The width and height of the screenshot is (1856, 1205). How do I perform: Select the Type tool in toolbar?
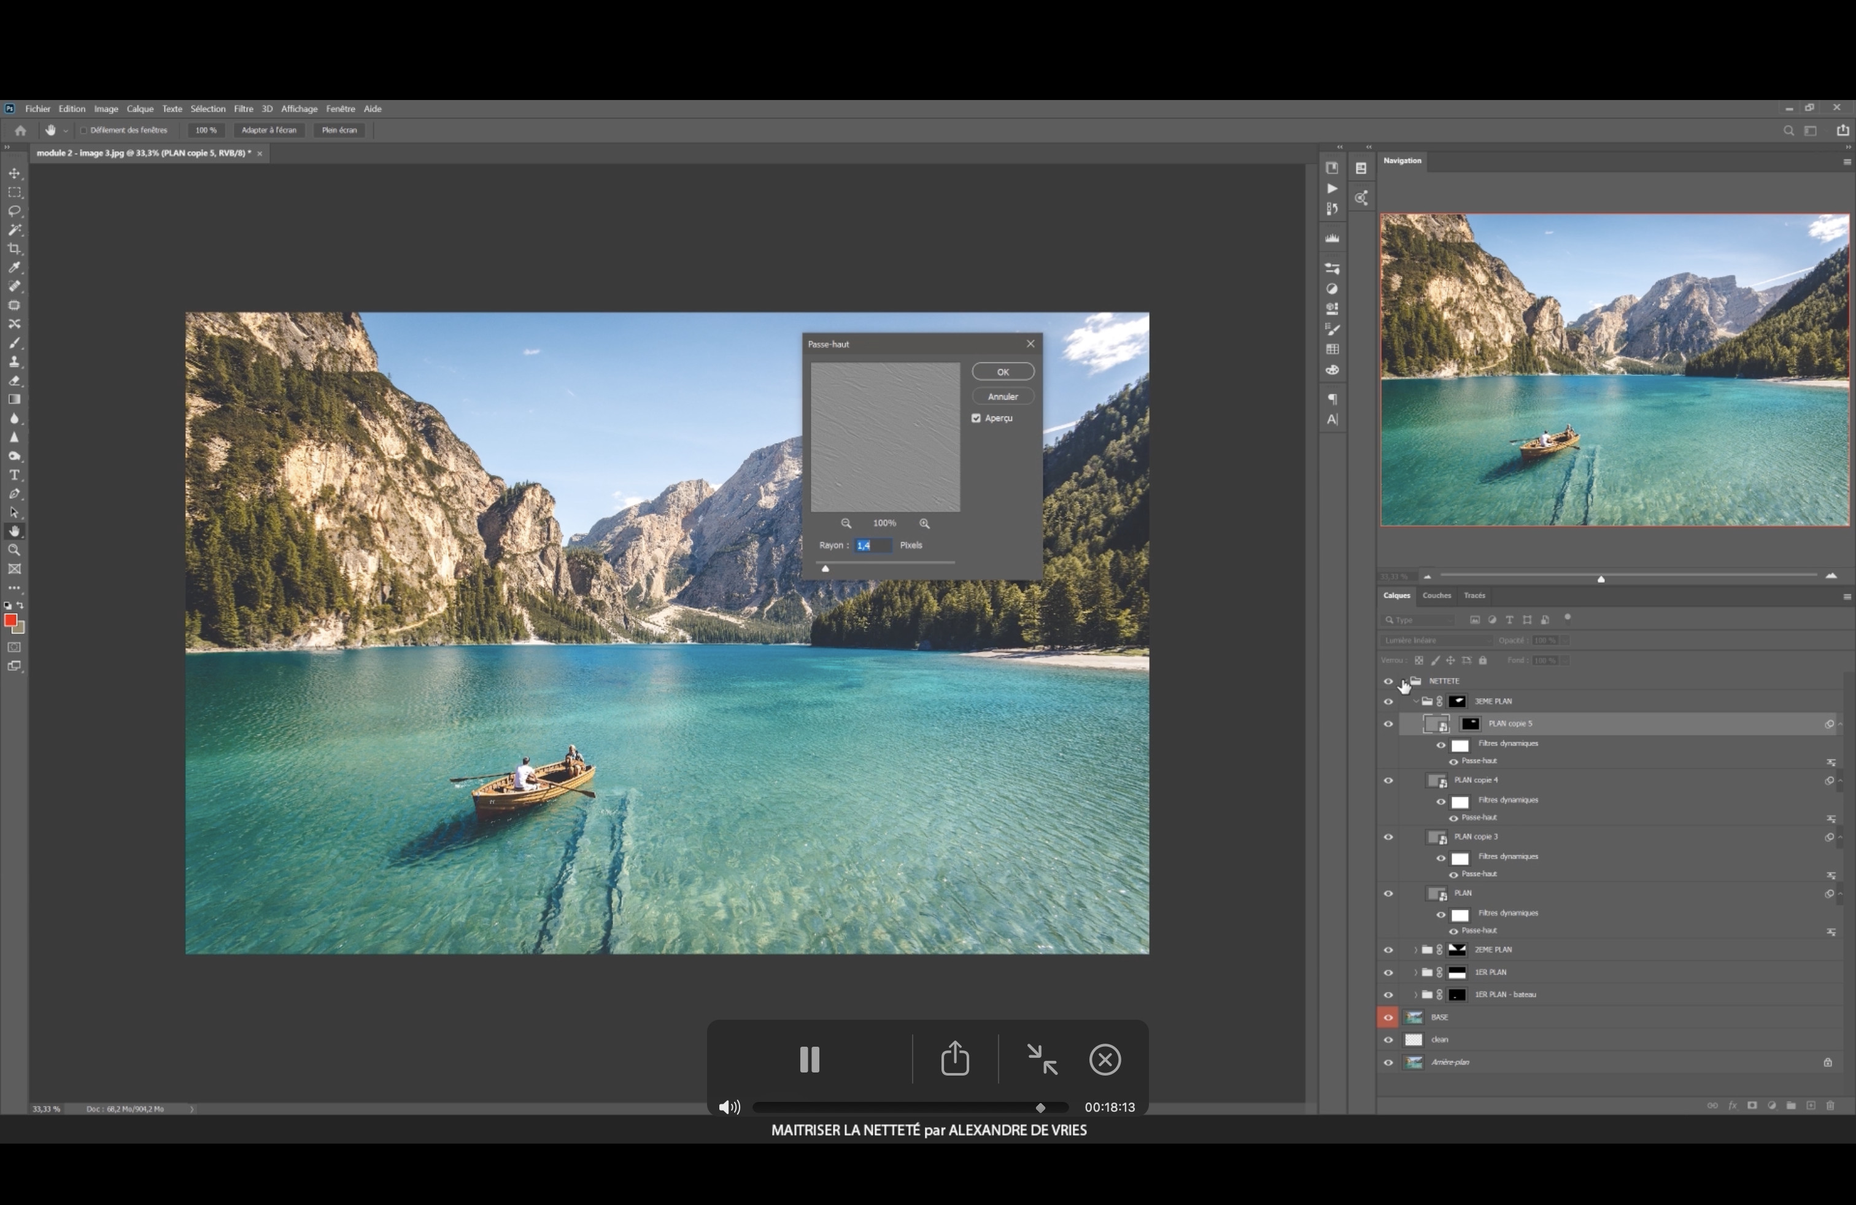(15, 475)
